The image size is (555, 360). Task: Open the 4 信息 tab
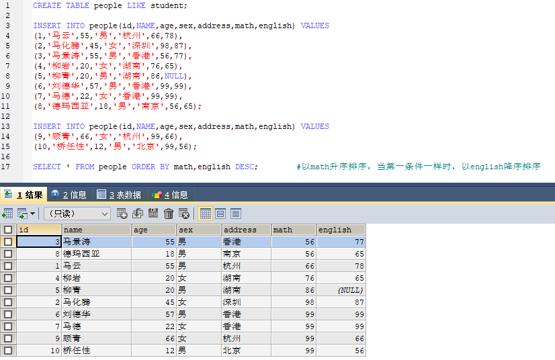click(x=170, y=194)
